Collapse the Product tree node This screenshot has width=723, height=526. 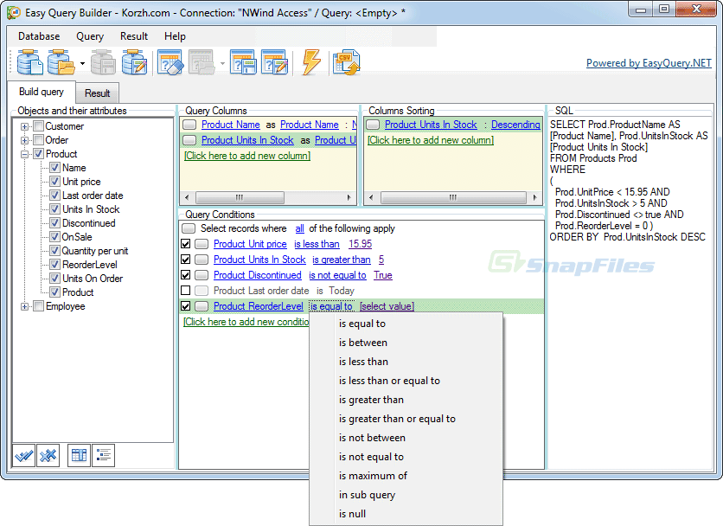24,155
